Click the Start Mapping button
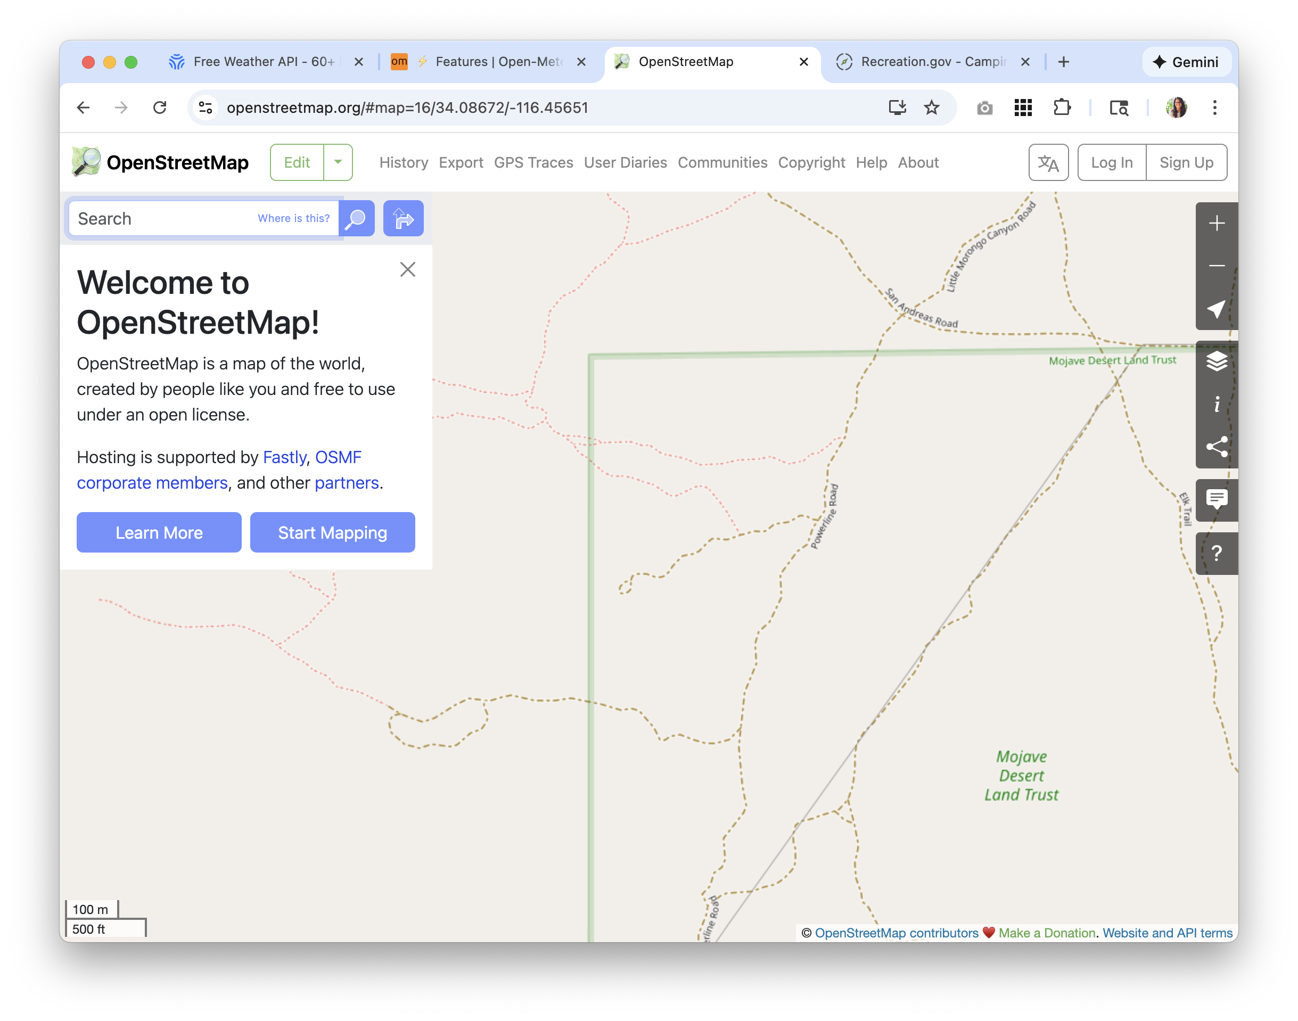1298x1021 pixels. pyautogui.click(x=332, y=532)
